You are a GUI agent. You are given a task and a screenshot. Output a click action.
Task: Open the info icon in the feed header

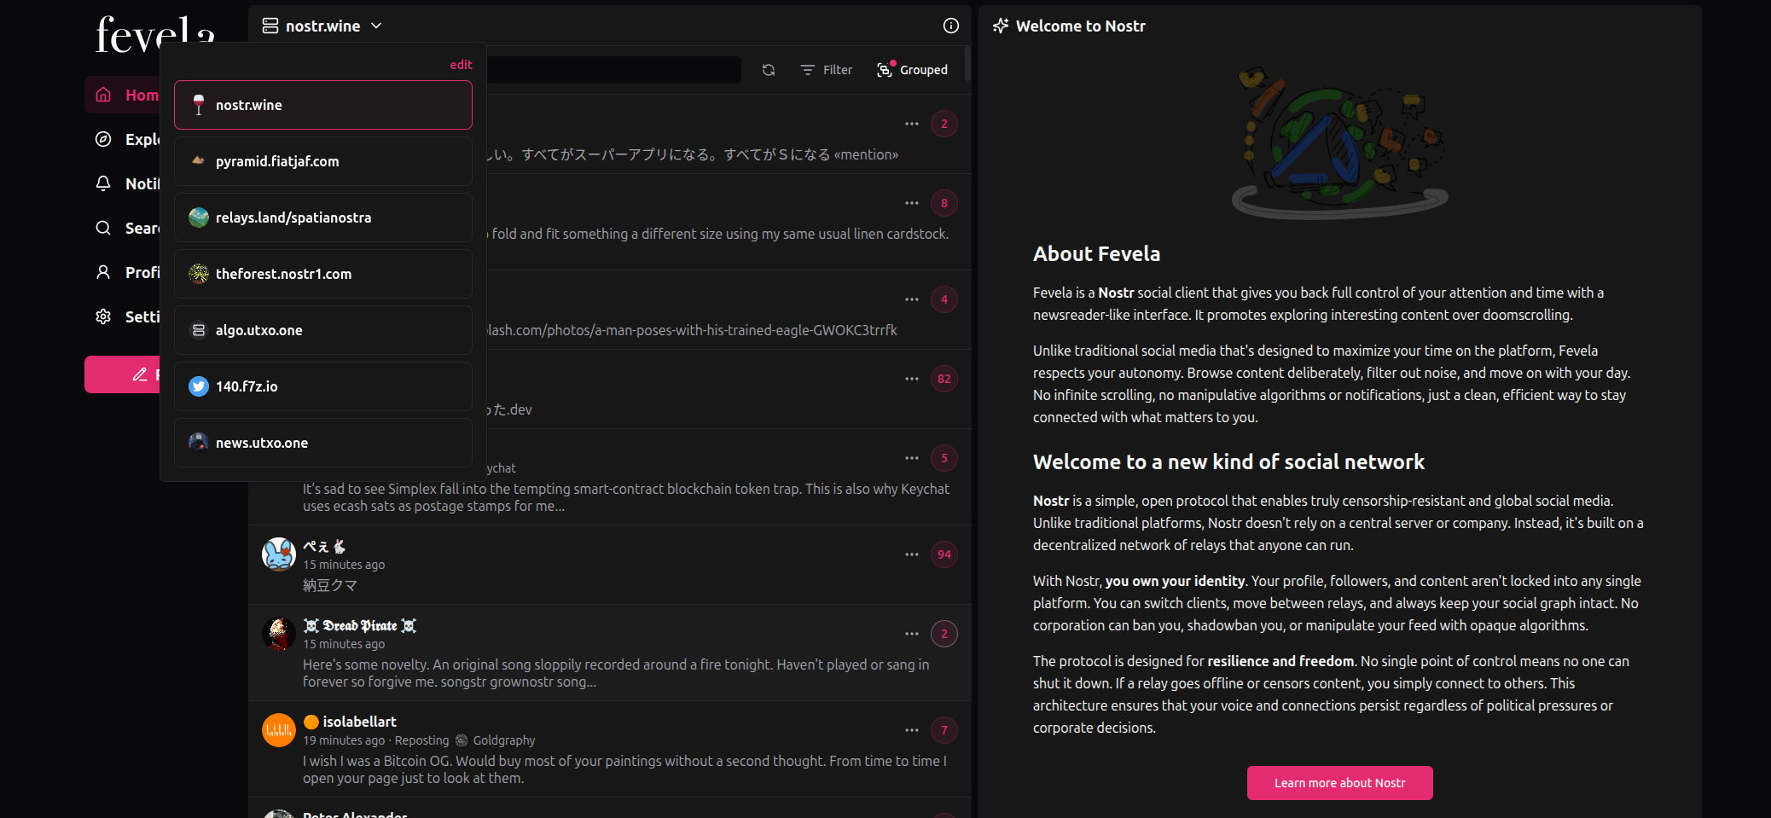pyautogui.click(x=950, y=26)
